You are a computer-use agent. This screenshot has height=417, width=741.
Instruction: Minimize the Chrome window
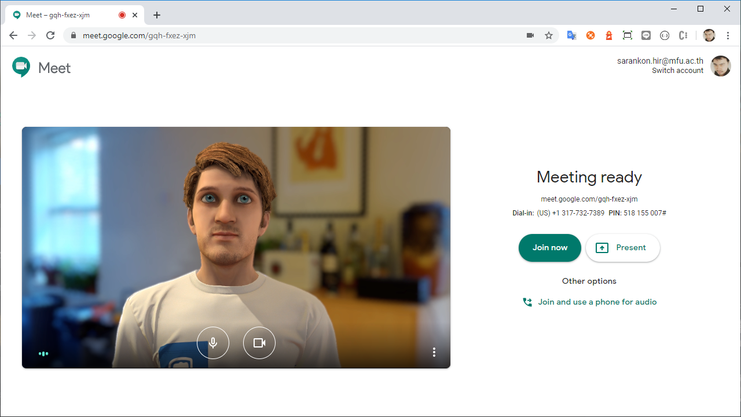674,9
